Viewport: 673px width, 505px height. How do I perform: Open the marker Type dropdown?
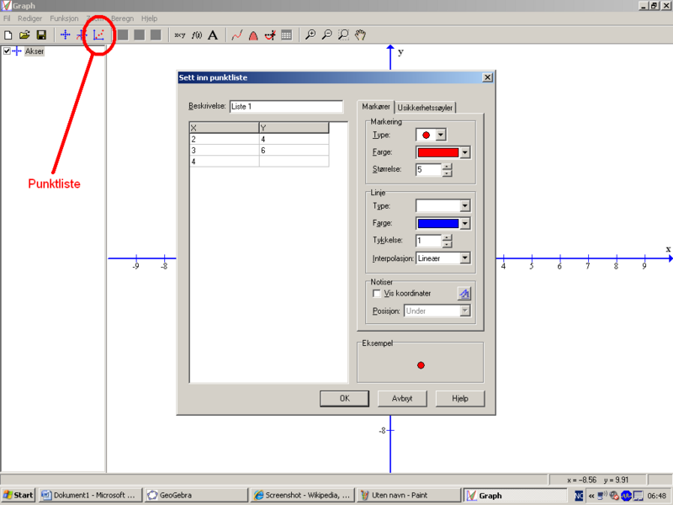click(x=431, y=135)
